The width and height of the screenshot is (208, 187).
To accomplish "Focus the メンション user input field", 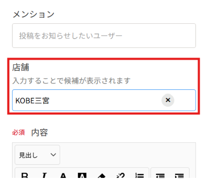I will click(104, 35).
